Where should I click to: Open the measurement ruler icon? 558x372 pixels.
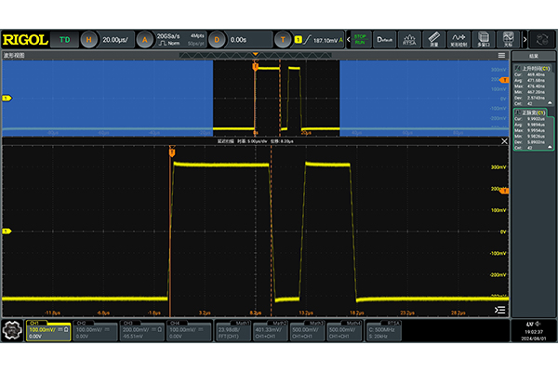tap(434, 40)
